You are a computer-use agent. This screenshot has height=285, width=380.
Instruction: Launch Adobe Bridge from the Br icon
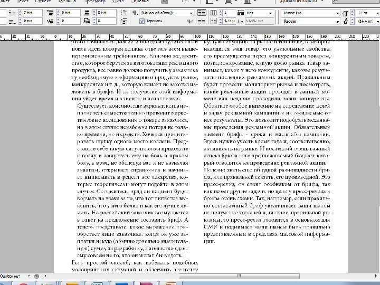pyautogui.click(x=165, y=1)
